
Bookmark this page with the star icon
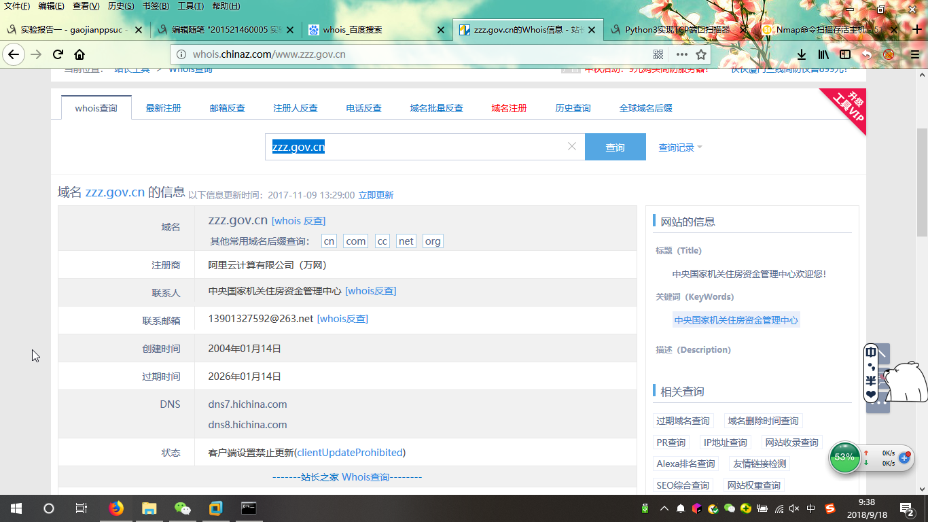tap(701, 54)
